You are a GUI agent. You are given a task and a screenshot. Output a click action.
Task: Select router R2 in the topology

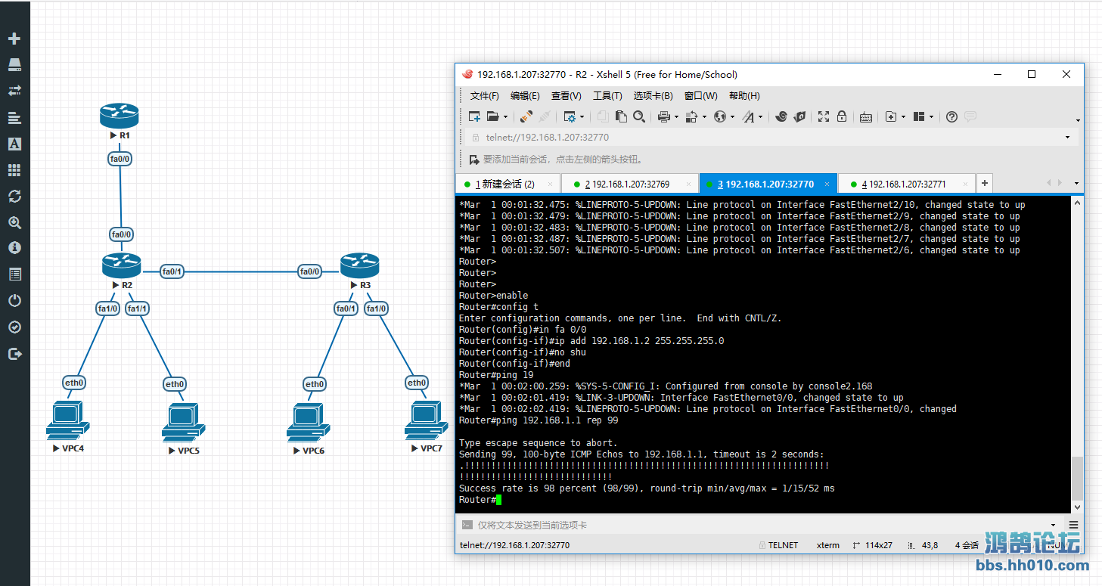tap(122, 265)
